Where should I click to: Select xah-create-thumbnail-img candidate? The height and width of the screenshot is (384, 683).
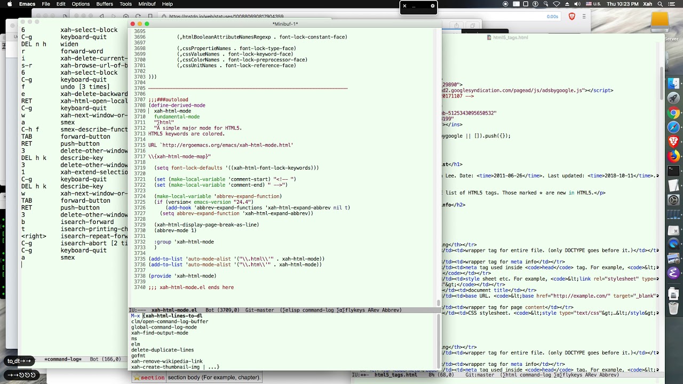coord(165,367)
